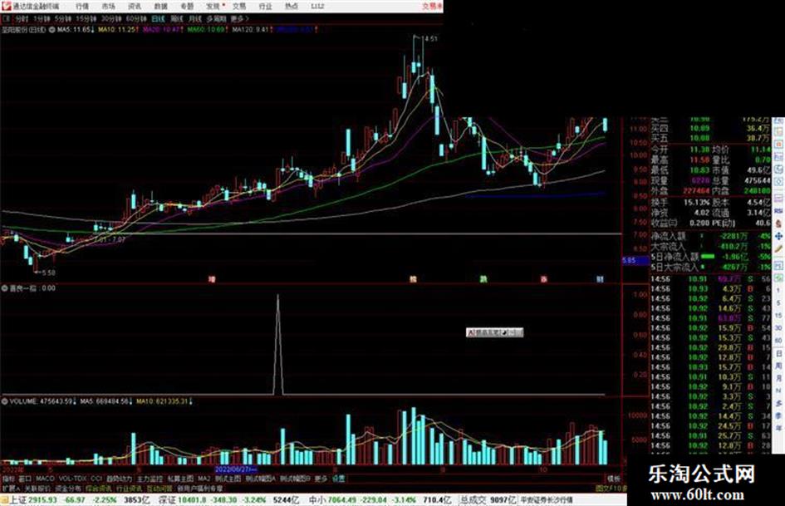The image size is (785, 506).
Task: Select the 日线 daily chart tab
Action: pos(158,18)
